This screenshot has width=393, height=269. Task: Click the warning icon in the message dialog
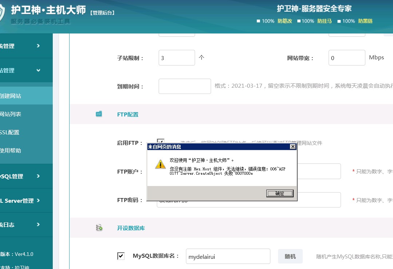(160, 164)
